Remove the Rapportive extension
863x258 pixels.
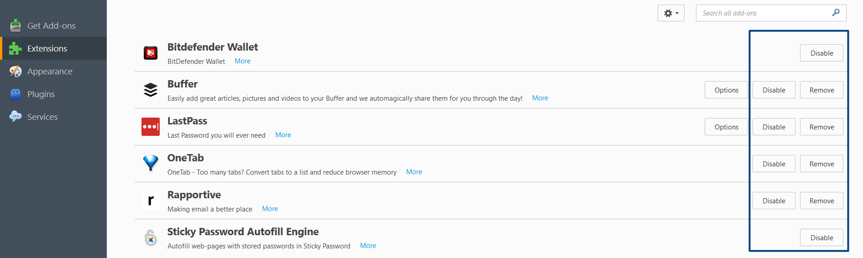click(821, 201)
